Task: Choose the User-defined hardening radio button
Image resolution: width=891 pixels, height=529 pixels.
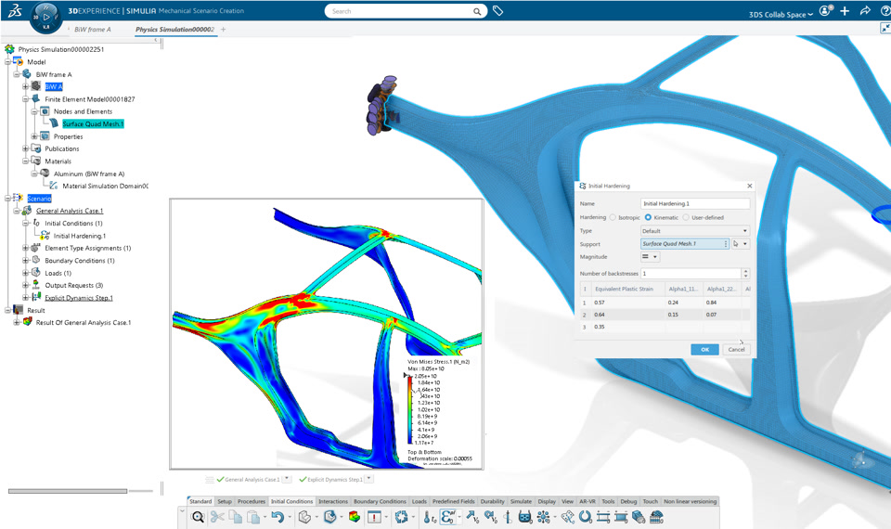Action: 686,217
